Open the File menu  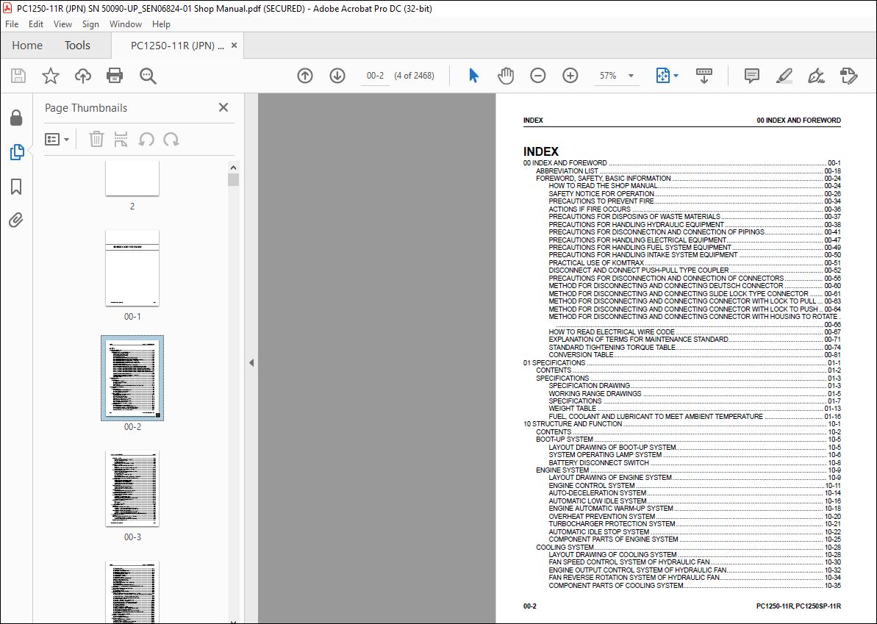tap(12, 24)
